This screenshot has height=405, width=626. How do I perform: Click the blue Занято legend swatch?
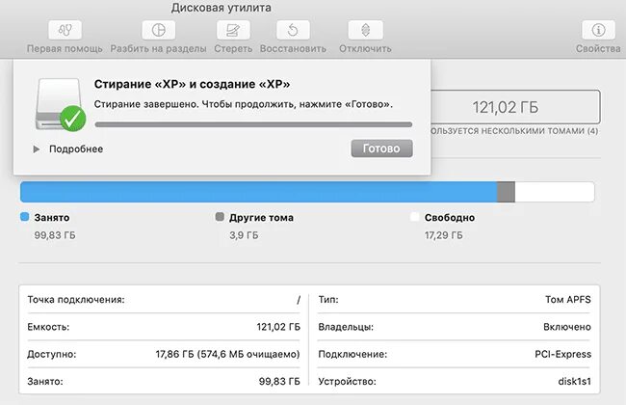coord(25,217)
